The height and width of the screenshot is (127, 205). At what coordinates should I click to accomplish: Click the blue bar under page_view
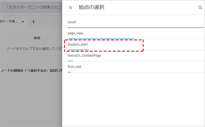tap(101, 39)
